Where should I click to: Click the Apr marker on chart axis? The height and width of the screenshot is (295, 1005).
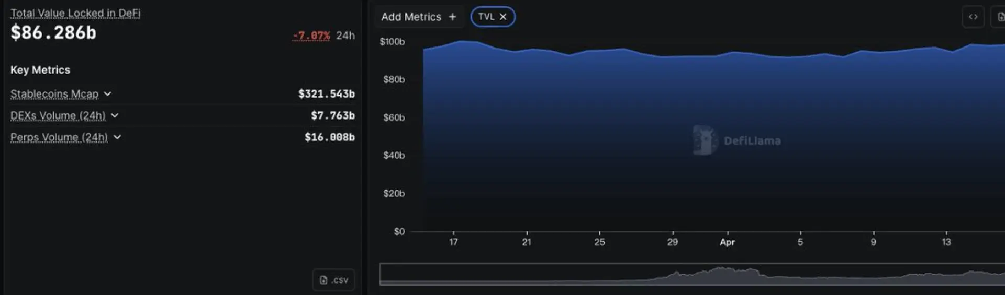pos(727,242)
